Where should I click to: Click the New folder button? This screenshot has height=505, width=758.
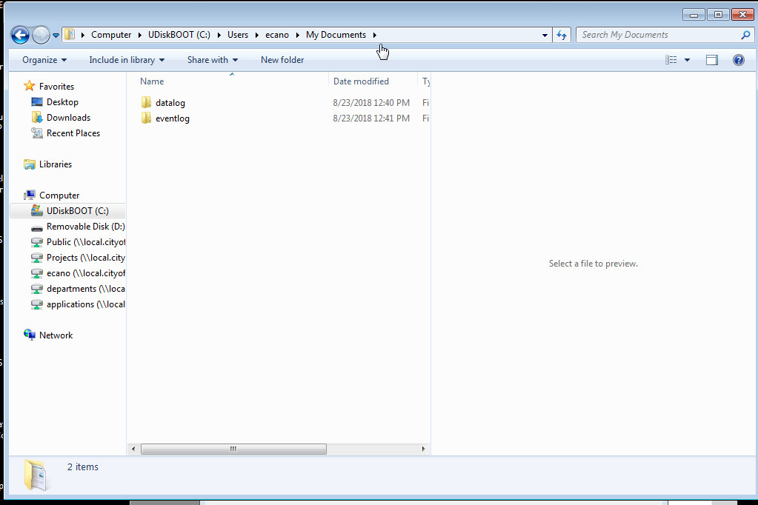(x=282, y=60)
